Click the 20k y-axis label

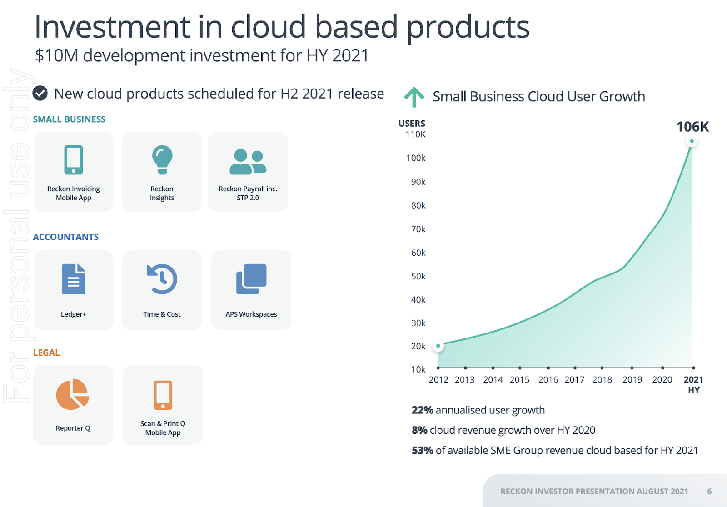pyautogui.click(x=418, y=346)
